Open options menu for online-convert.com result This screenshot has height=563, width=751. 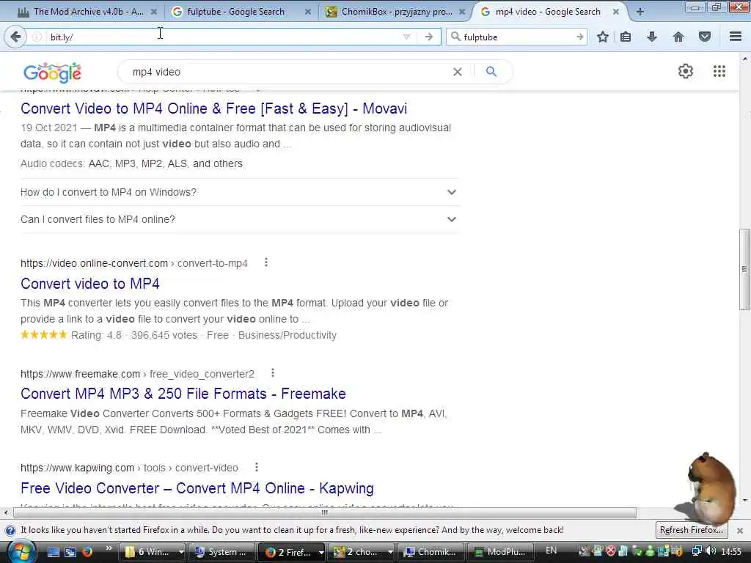tap(265, 262)
